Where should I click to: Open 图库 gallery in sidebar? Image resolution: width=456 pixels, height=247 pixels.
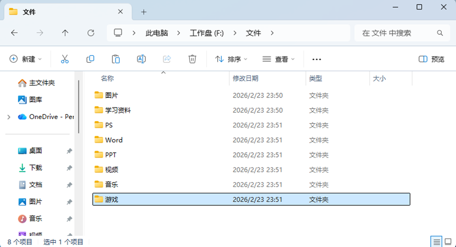(x=30, y=100)
